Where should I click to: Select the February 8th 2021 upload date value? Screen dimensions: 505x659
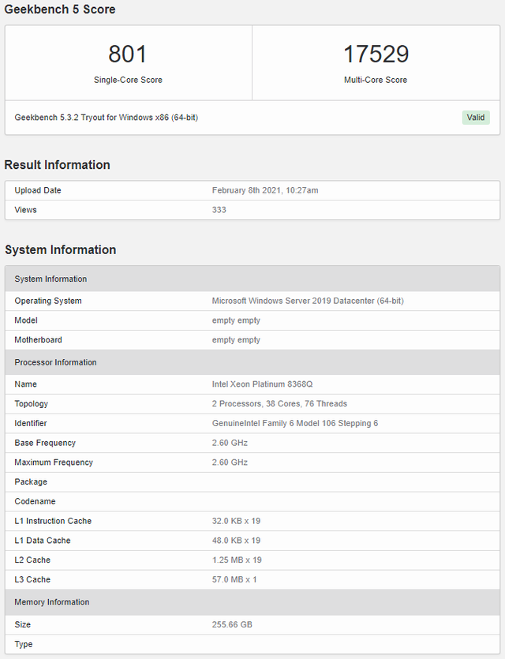[265, 190]
